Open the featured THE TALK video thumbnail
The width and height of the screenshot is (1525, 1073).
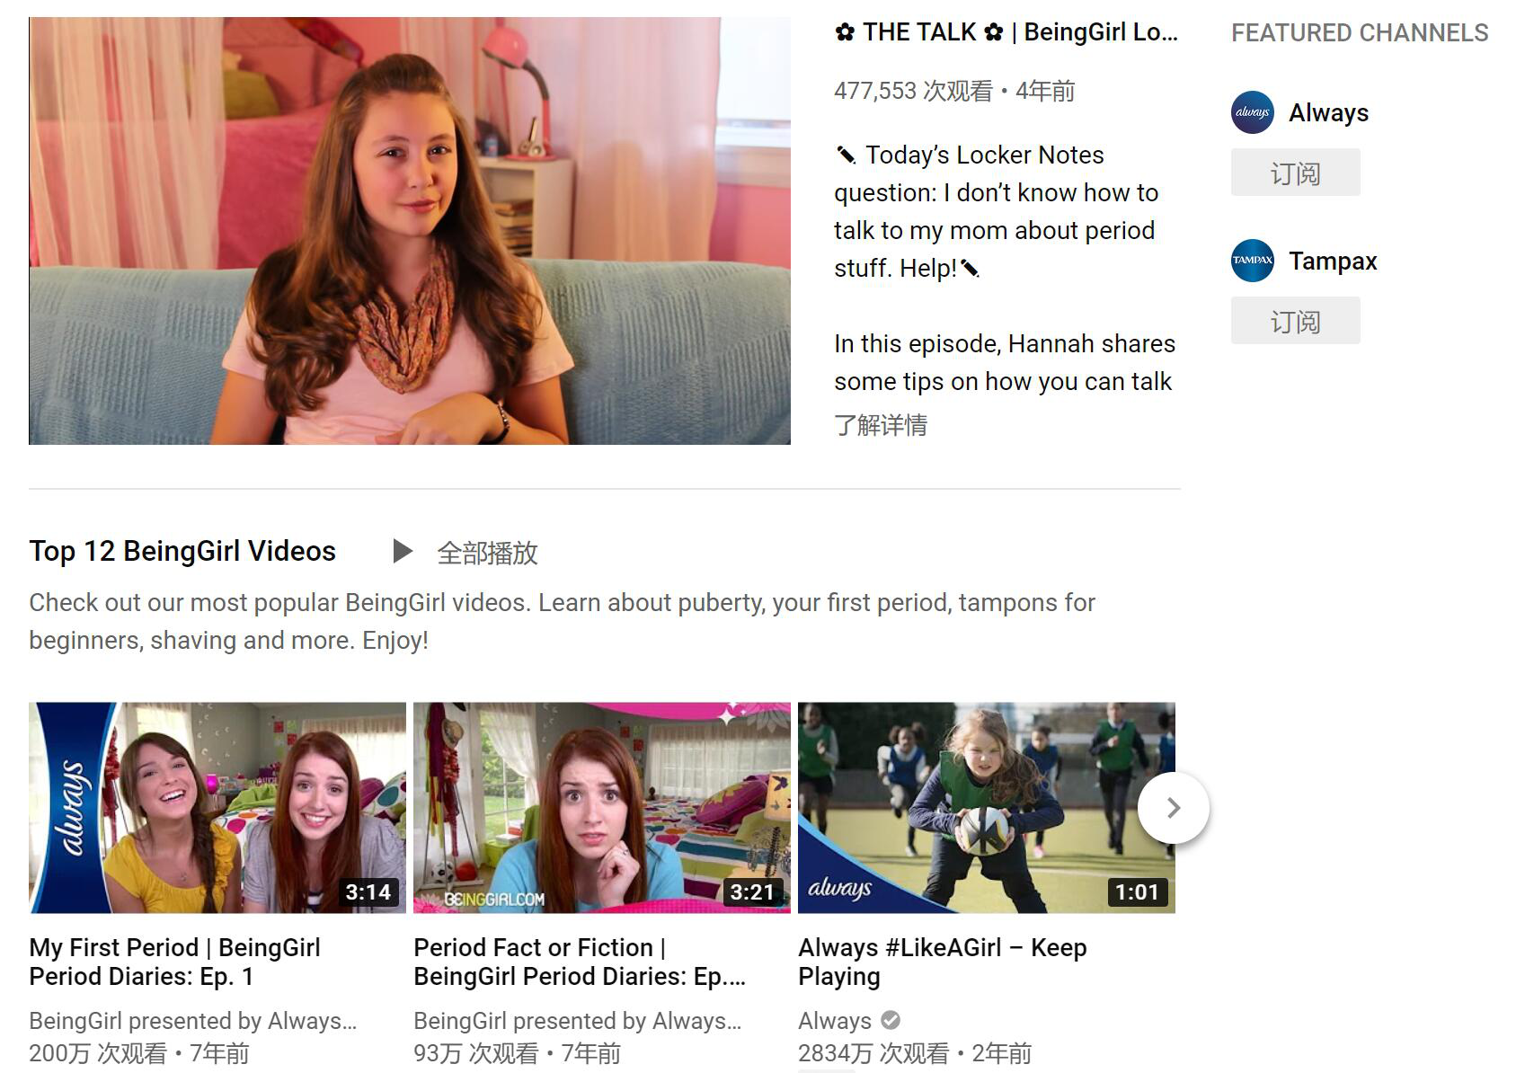(409, 231)
